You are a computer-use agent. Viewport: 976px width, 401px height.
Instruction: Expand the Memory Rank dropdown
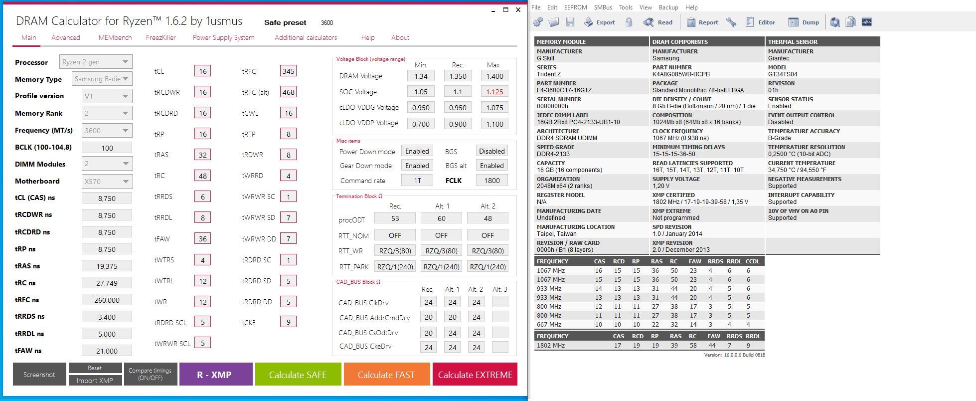point(107,113)
